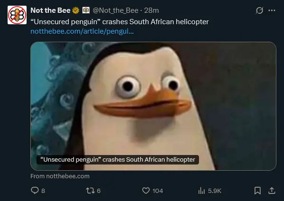284x201 pixels.
Task: Click the gold verified badge
Action: [76, 10]
